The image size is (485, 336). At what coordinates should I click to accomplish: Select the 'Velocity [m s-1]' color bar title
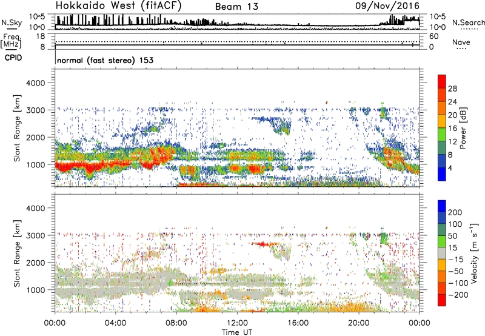click(x=474, y=253)
